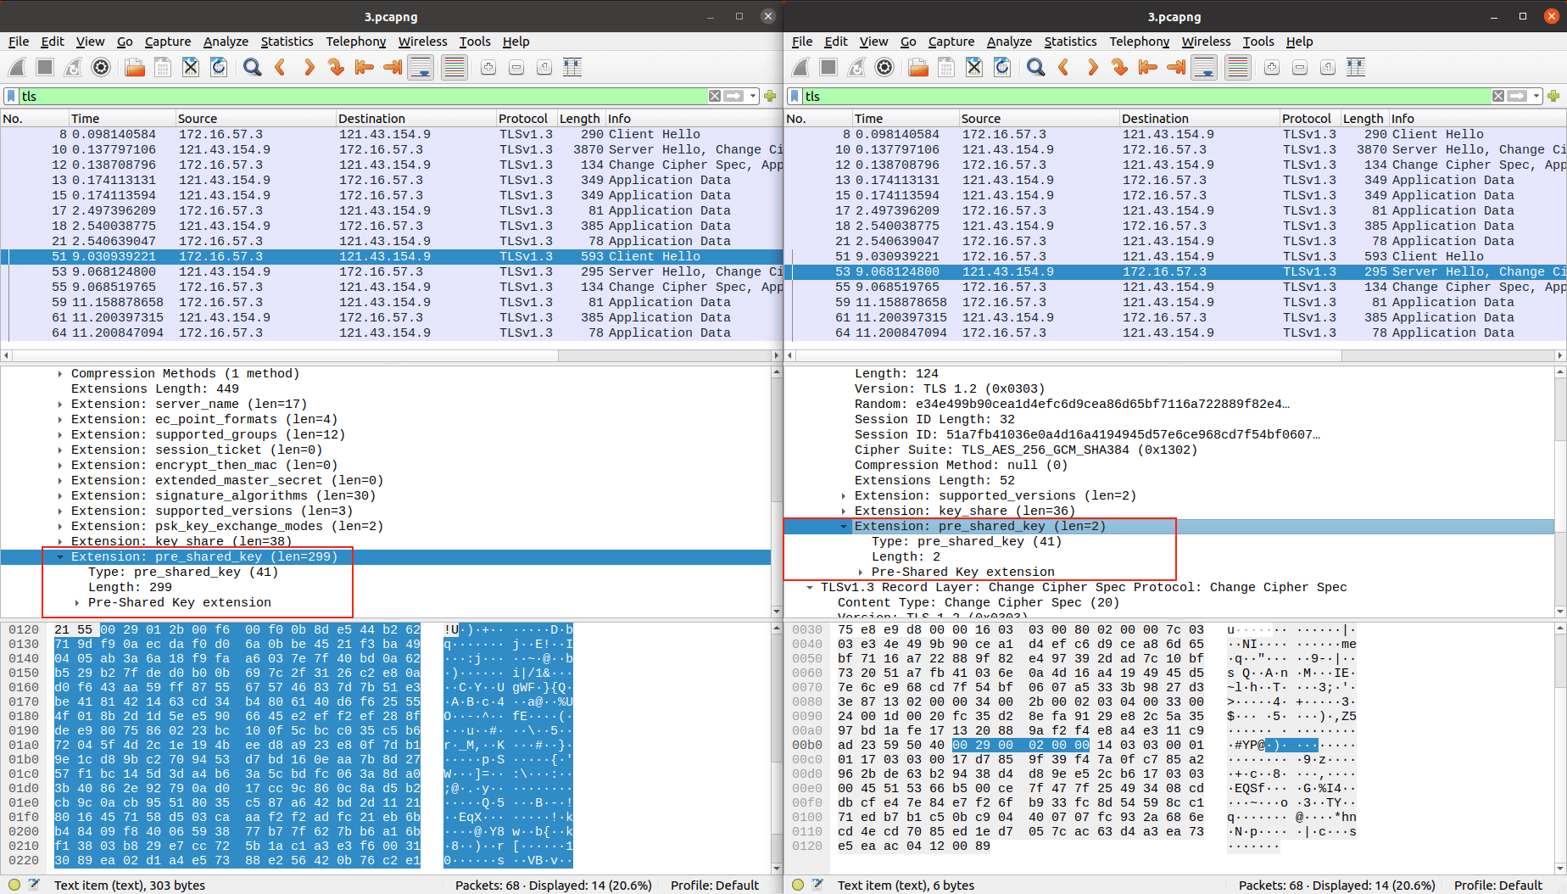Reset zoom to normal size, left window
The width and height of the screenshot is (1567, 894).
coord(544,67)
